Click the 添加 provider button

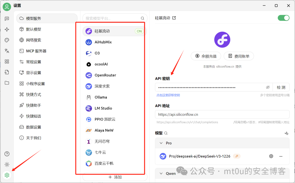[115, 177]
